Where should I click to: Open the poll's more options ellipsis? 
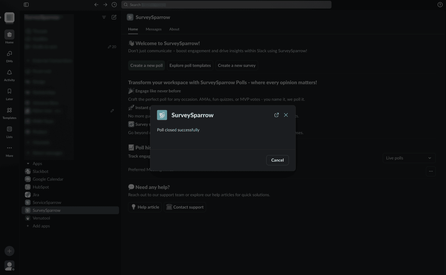point(431,171)
